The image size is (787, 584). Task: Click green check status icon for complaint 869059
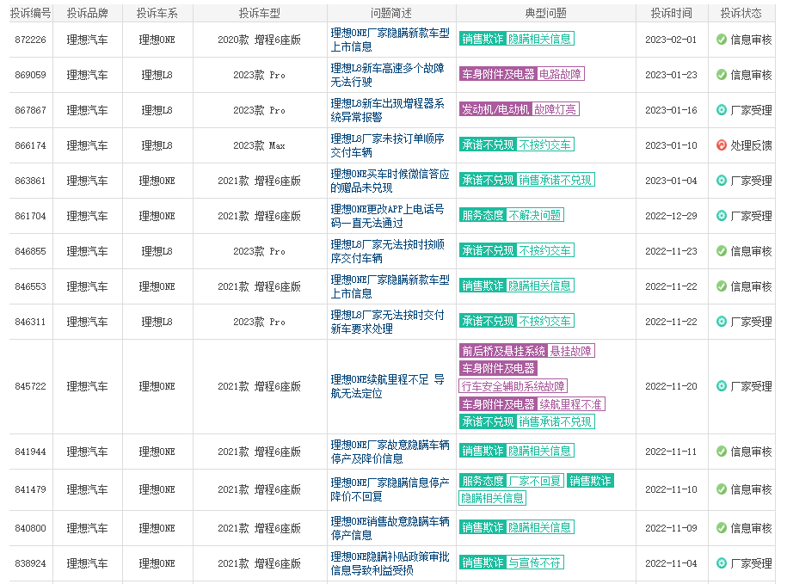(722, 75)
